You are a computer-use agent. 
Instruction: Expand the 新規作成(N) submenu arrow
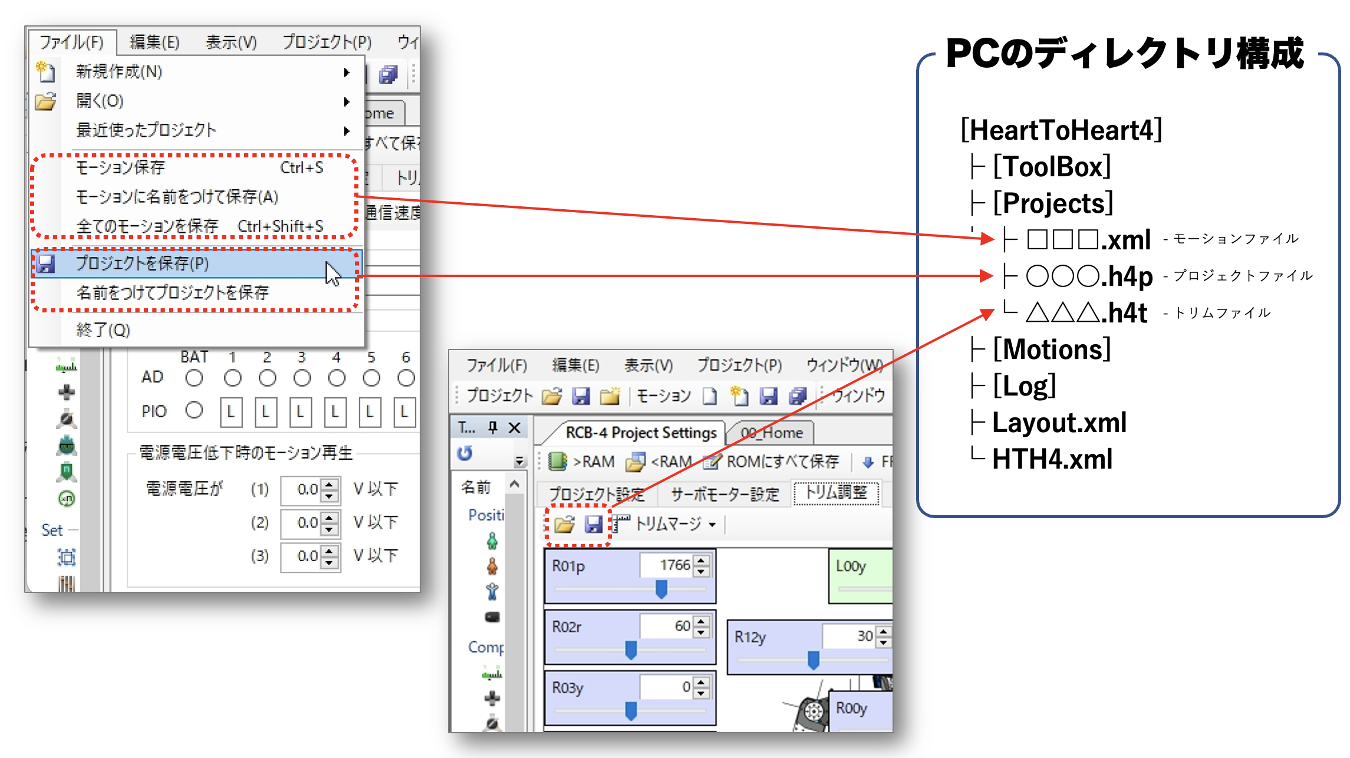coord(347,72)
